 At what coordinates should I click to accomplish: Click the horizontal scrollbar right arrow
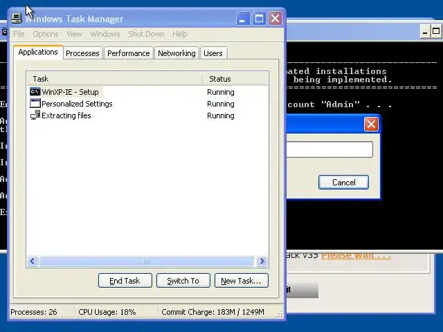[262, 261]
